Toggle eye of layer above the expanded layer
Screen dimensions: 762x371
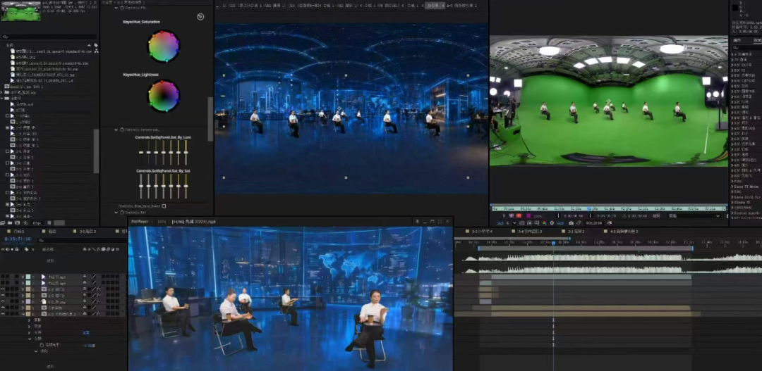[x=2, y=308]
